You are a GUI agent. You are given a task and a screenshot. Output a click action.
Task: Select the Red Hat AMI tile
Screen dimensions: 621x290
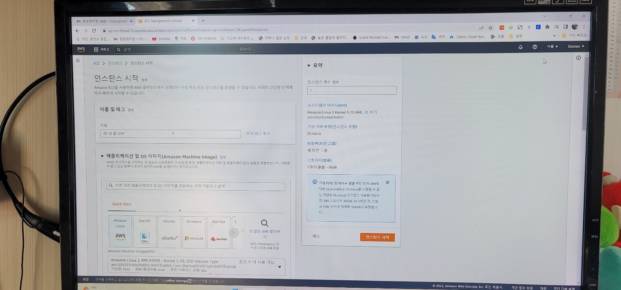(219, 232)
